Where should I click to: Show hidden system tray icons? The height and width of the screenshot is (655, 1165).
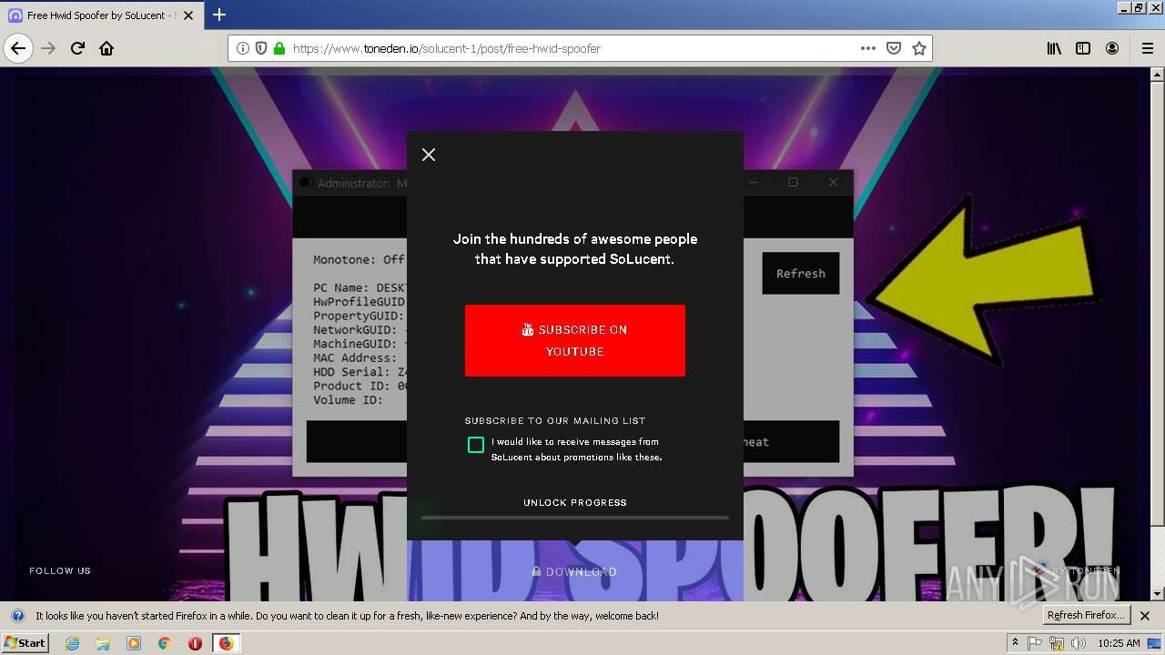coord(1015,643)
